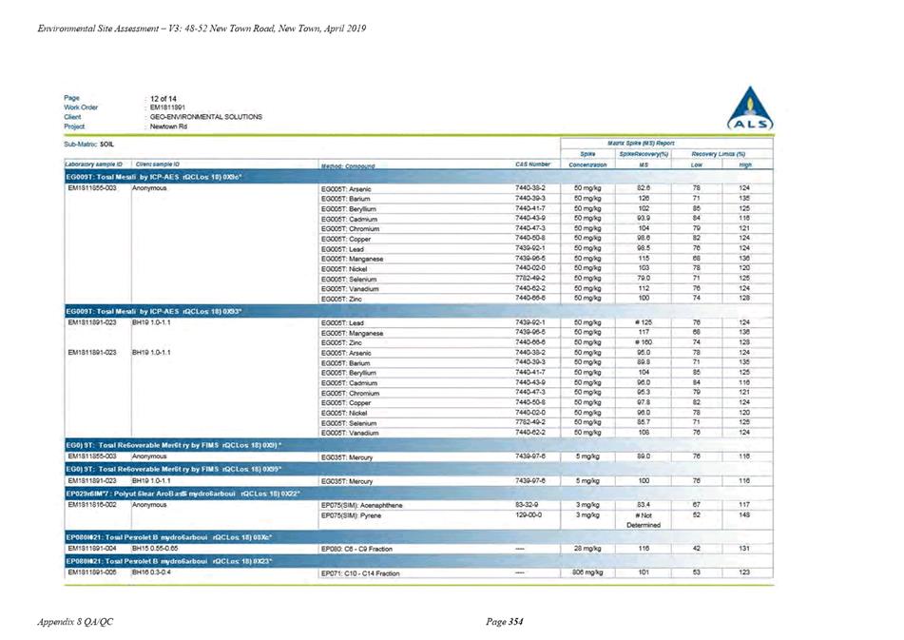This screenshot has width=904, height=640.
Task: Click the first EG005T Total Metals section header
Action: (418, 177)
